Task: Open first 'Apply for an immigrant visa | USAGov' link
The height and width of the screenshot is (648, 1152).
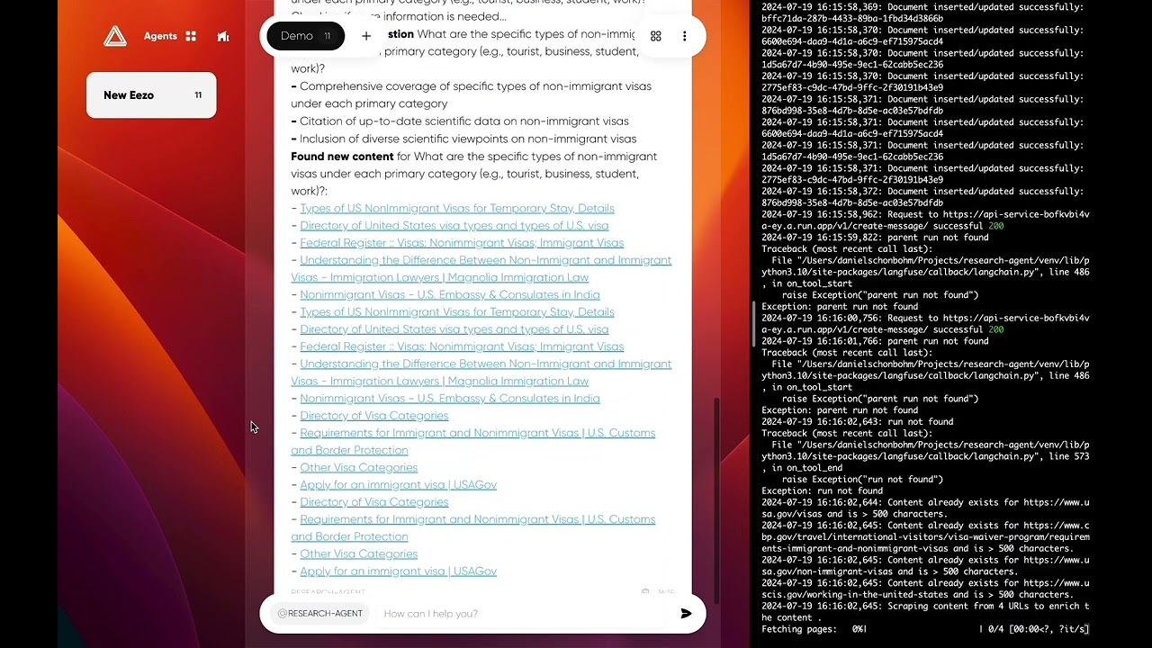Action: 399,485
